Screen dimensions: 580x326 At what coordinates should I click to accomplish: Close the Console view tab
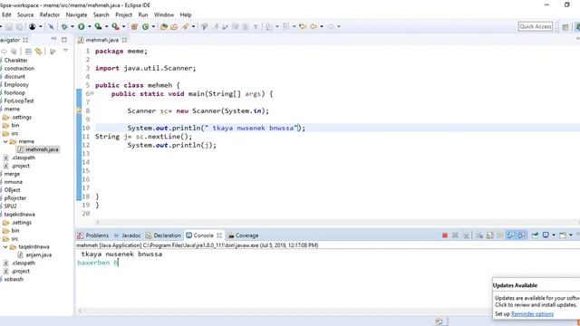pos(219,235)
